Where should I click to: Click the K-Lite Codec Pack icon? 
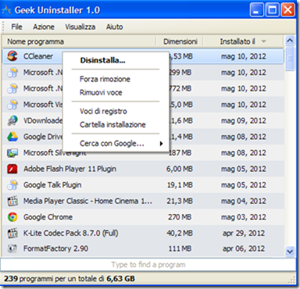(x=12, y=233)
